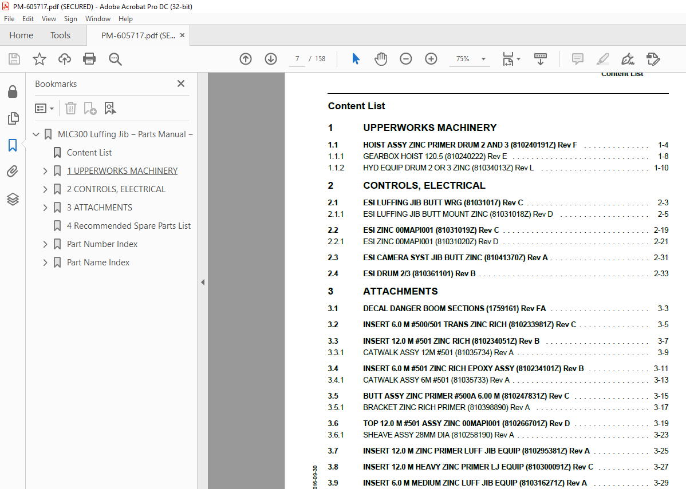Click the Save file icon

(x=14, y=59)
